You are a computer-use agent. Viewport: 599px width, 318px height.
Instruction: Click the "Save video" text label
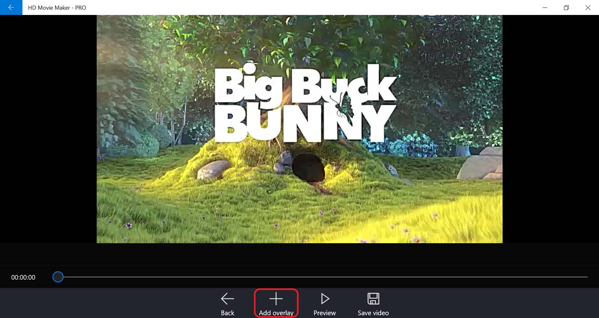(x=373, y=313)
